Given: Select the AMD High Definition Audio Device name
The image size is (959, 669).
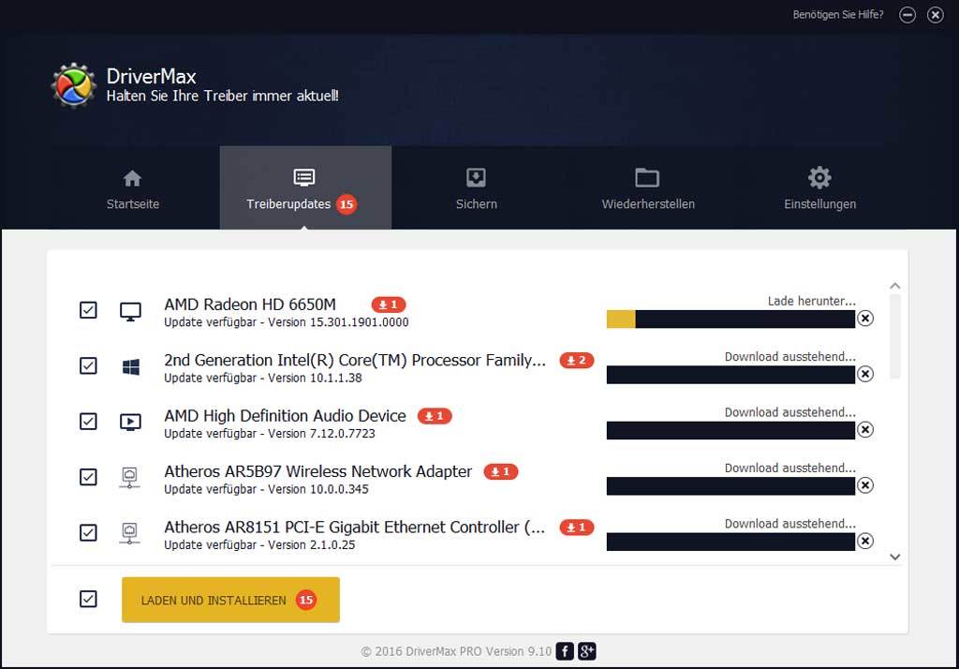Looking at the screenshot, I should (x=285, y=416).
